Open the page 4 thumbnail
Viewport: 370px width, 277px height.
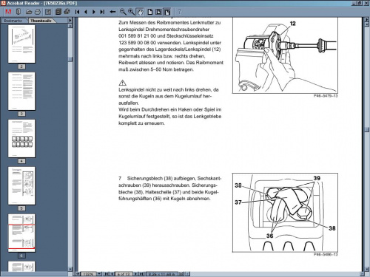(21, 138)
